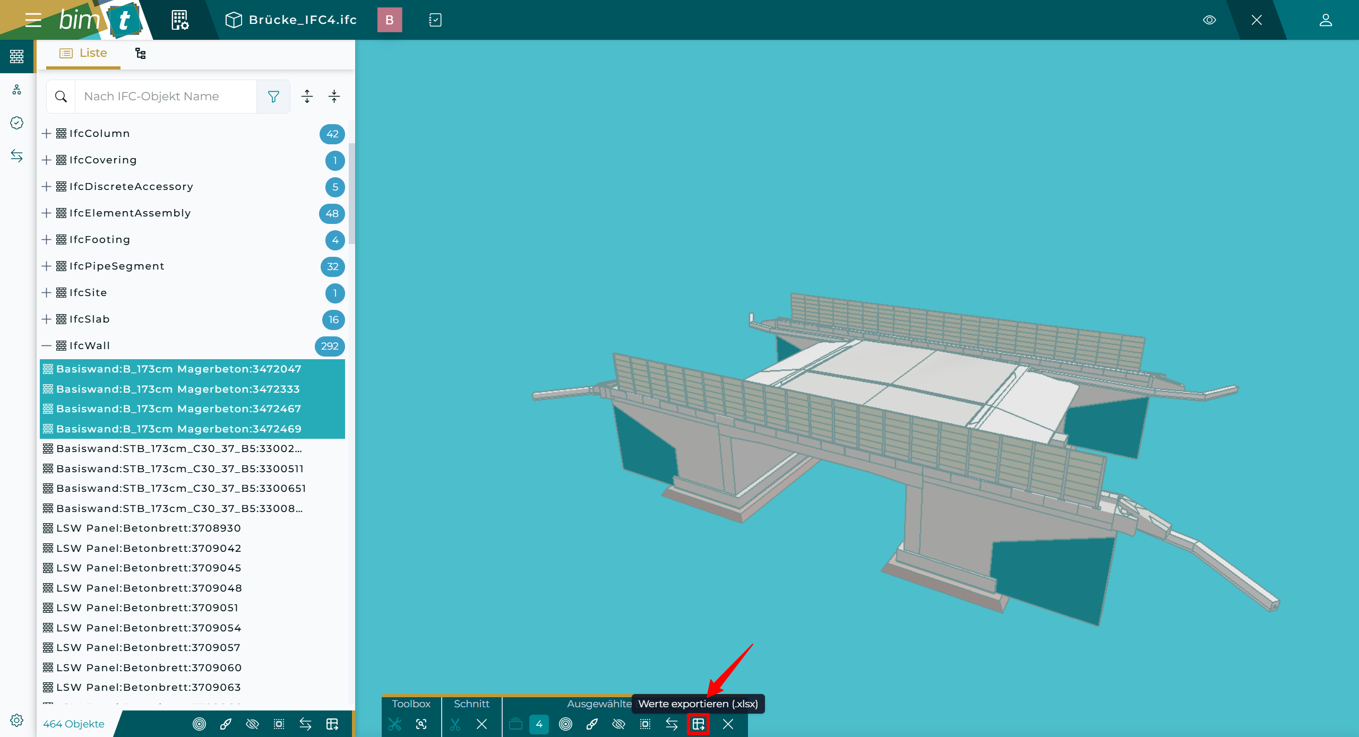Click the pink B badge swatch in the header

[x=390, y=20]
